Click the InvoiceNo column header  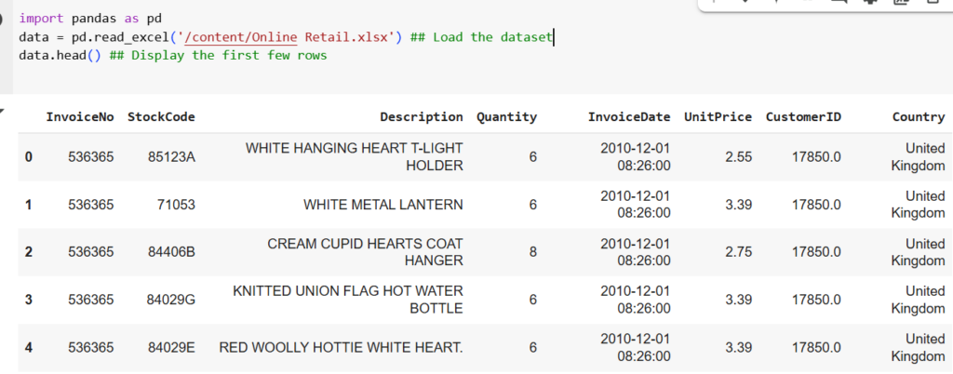click(x=80, y=117)
